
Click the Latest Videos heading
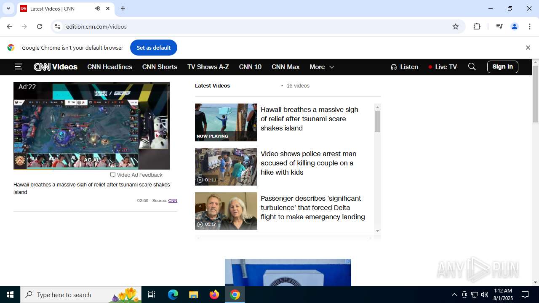[212, 85]
